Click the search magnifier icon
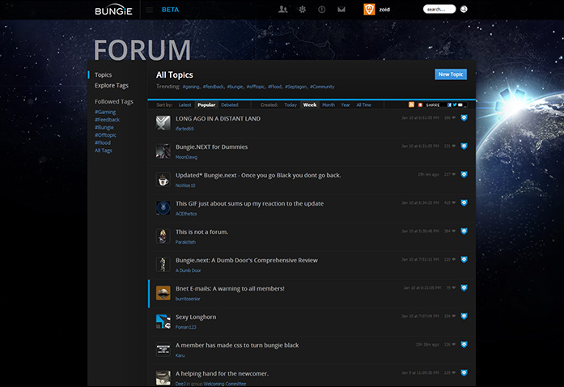The width and height of the screenshot is (564, 387). (x=464, y=10)
